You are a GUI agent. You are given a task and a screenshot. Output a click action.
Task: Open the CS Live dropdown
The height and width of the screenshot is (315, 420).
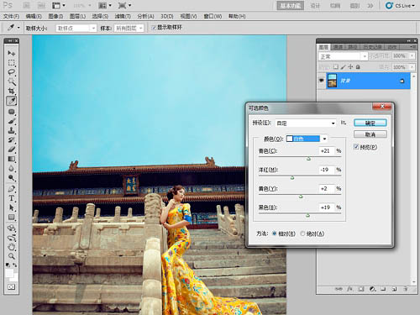point(400,5)
